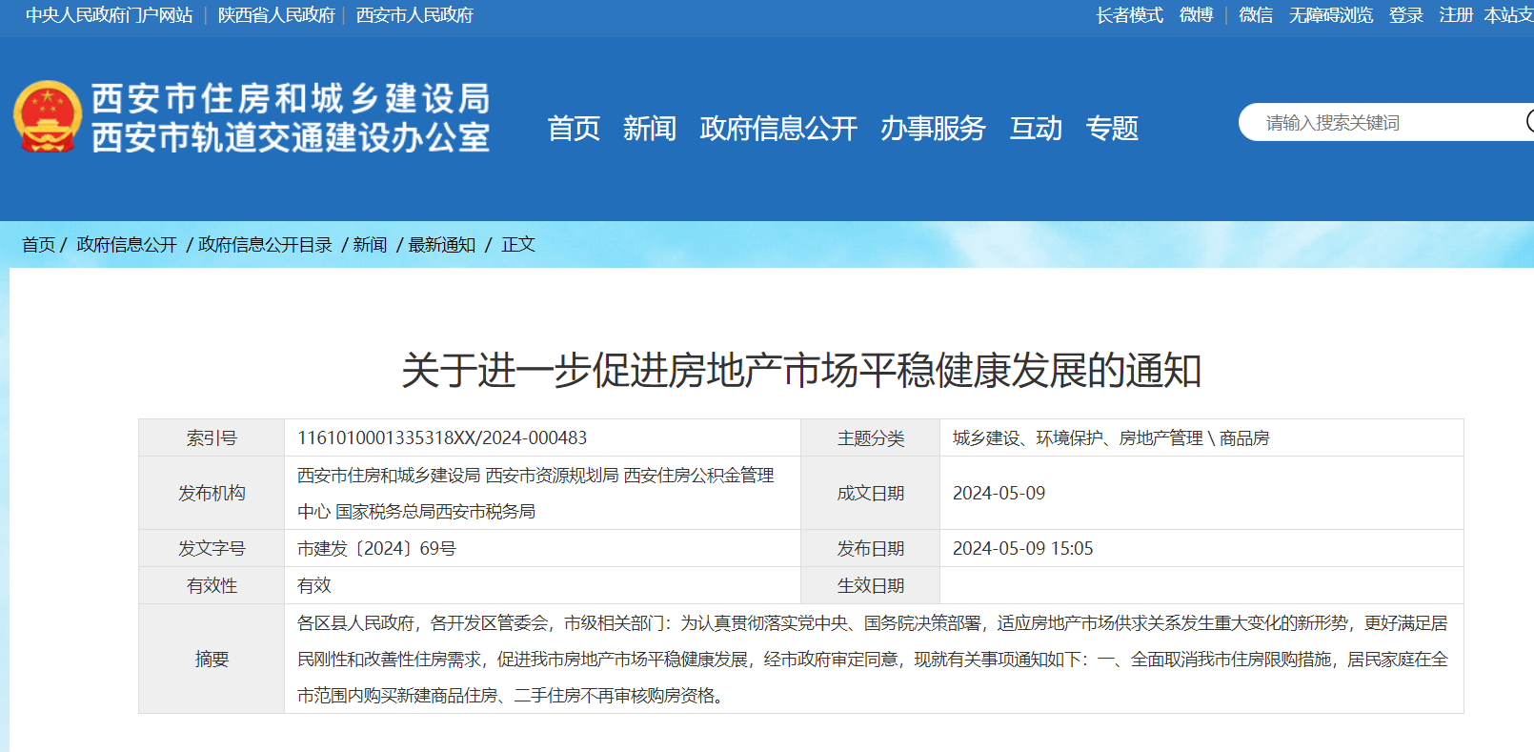
Task: Click the search icon in the search box
Action: point(1528,122)
